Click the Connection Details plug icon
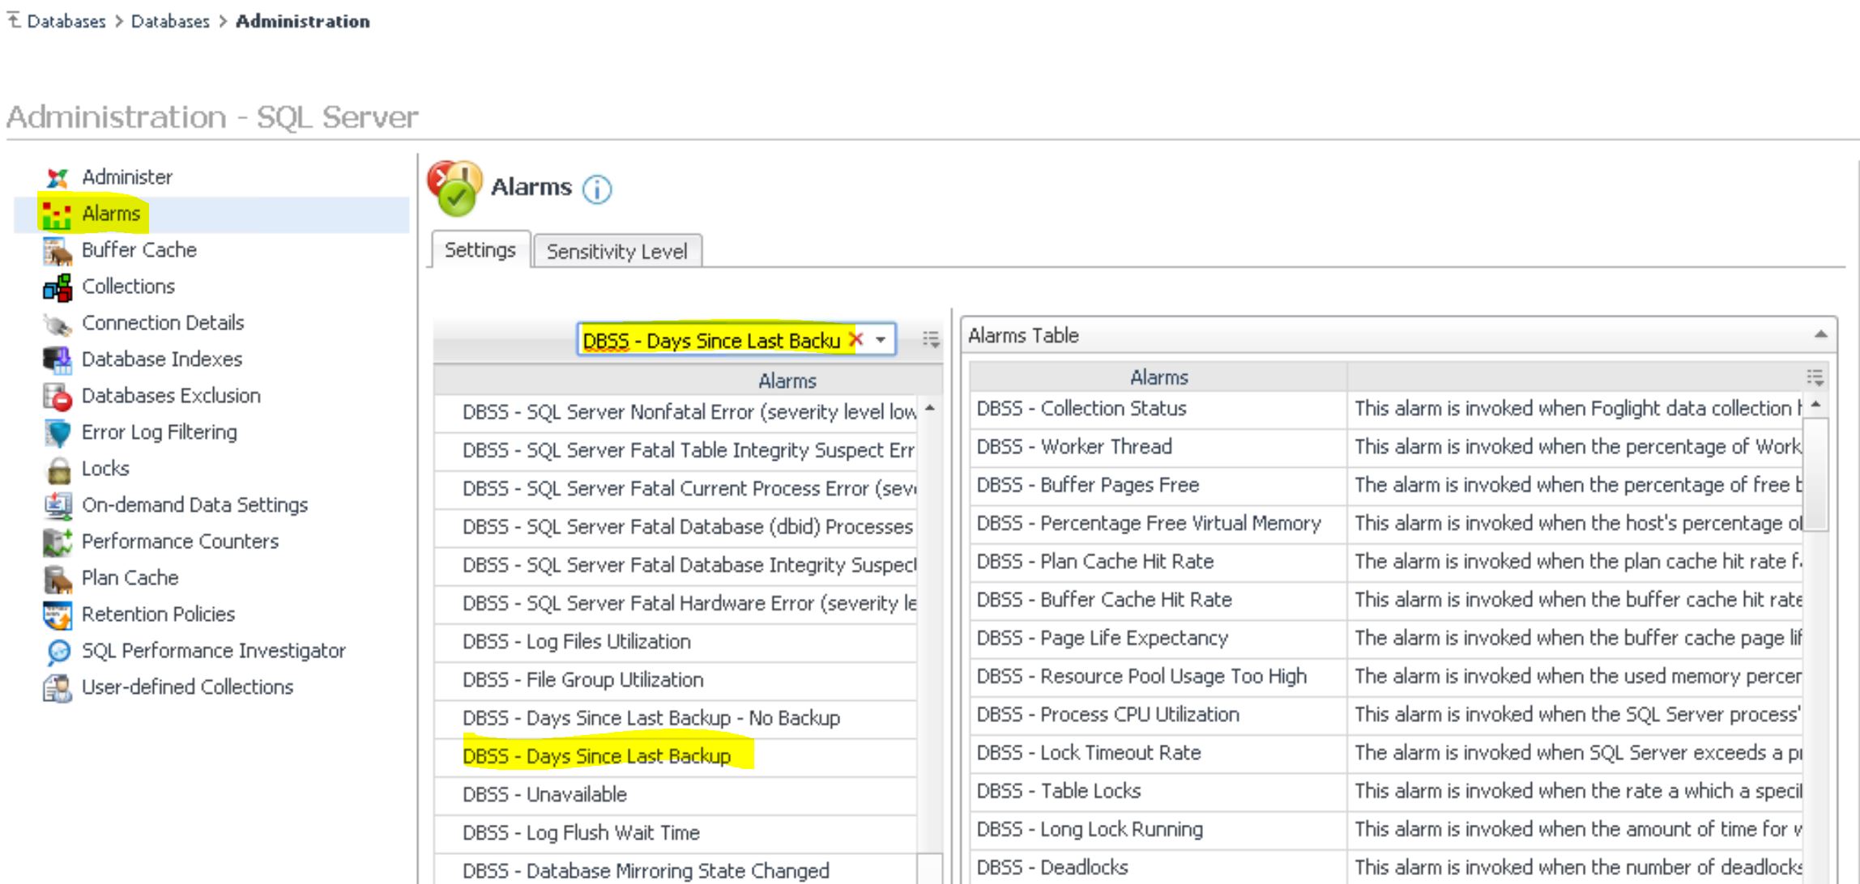This screenshot has width=1860, height=884. (58, 324)
